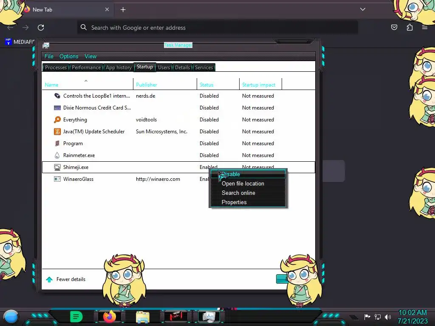Click the Firefox back arrow

pos(10,28)
